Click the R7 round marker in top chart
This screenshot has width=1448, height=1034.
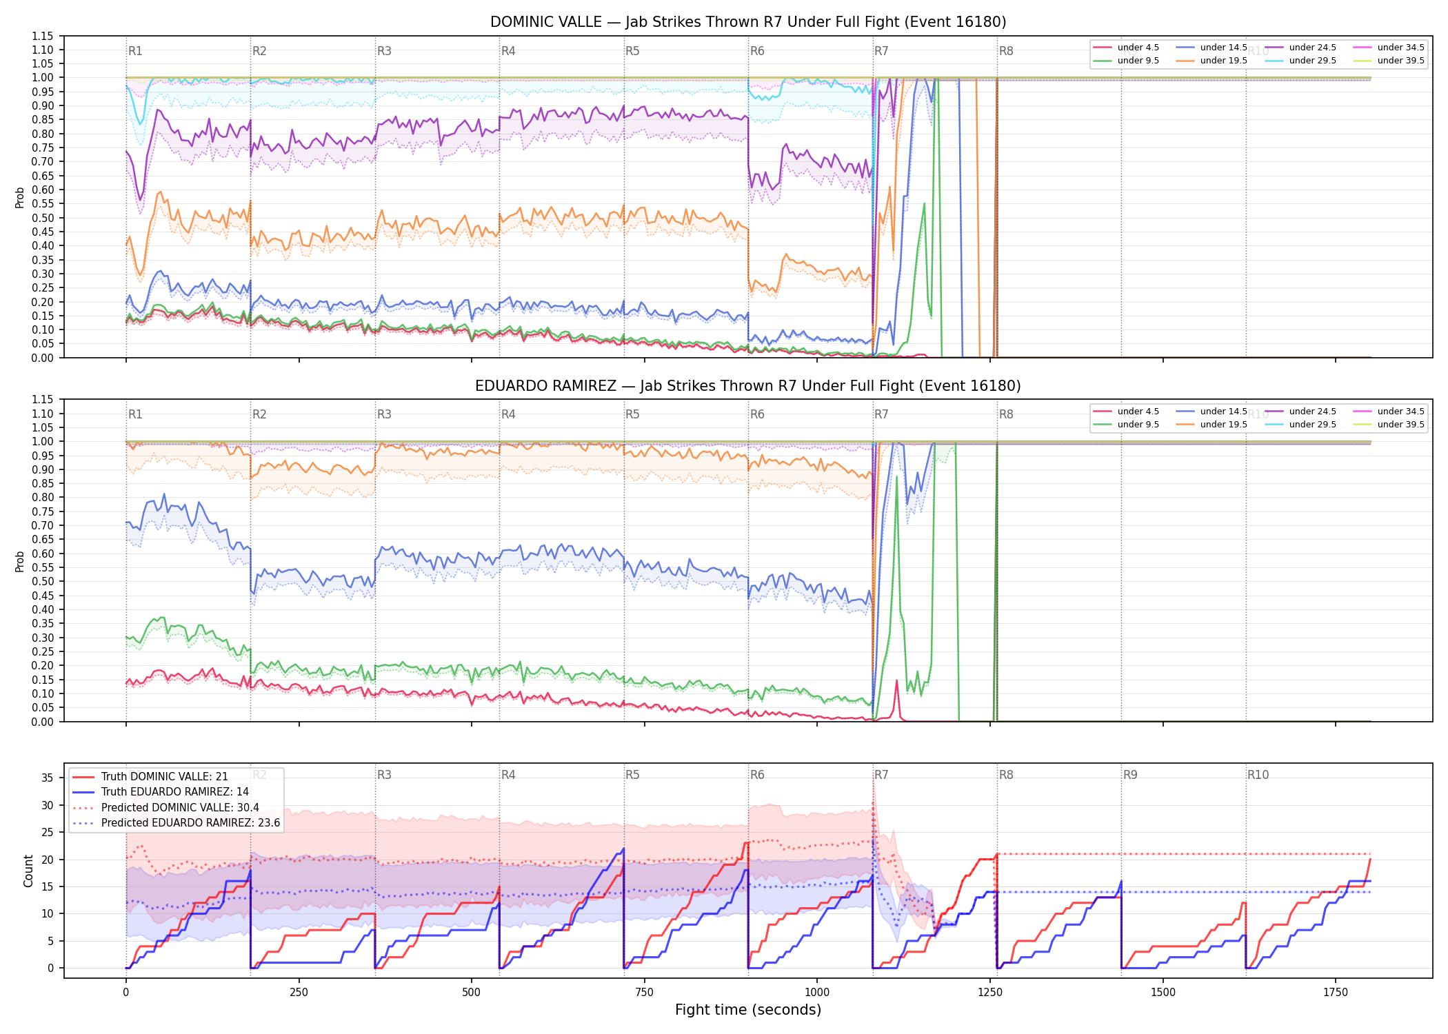coord(881,51)
